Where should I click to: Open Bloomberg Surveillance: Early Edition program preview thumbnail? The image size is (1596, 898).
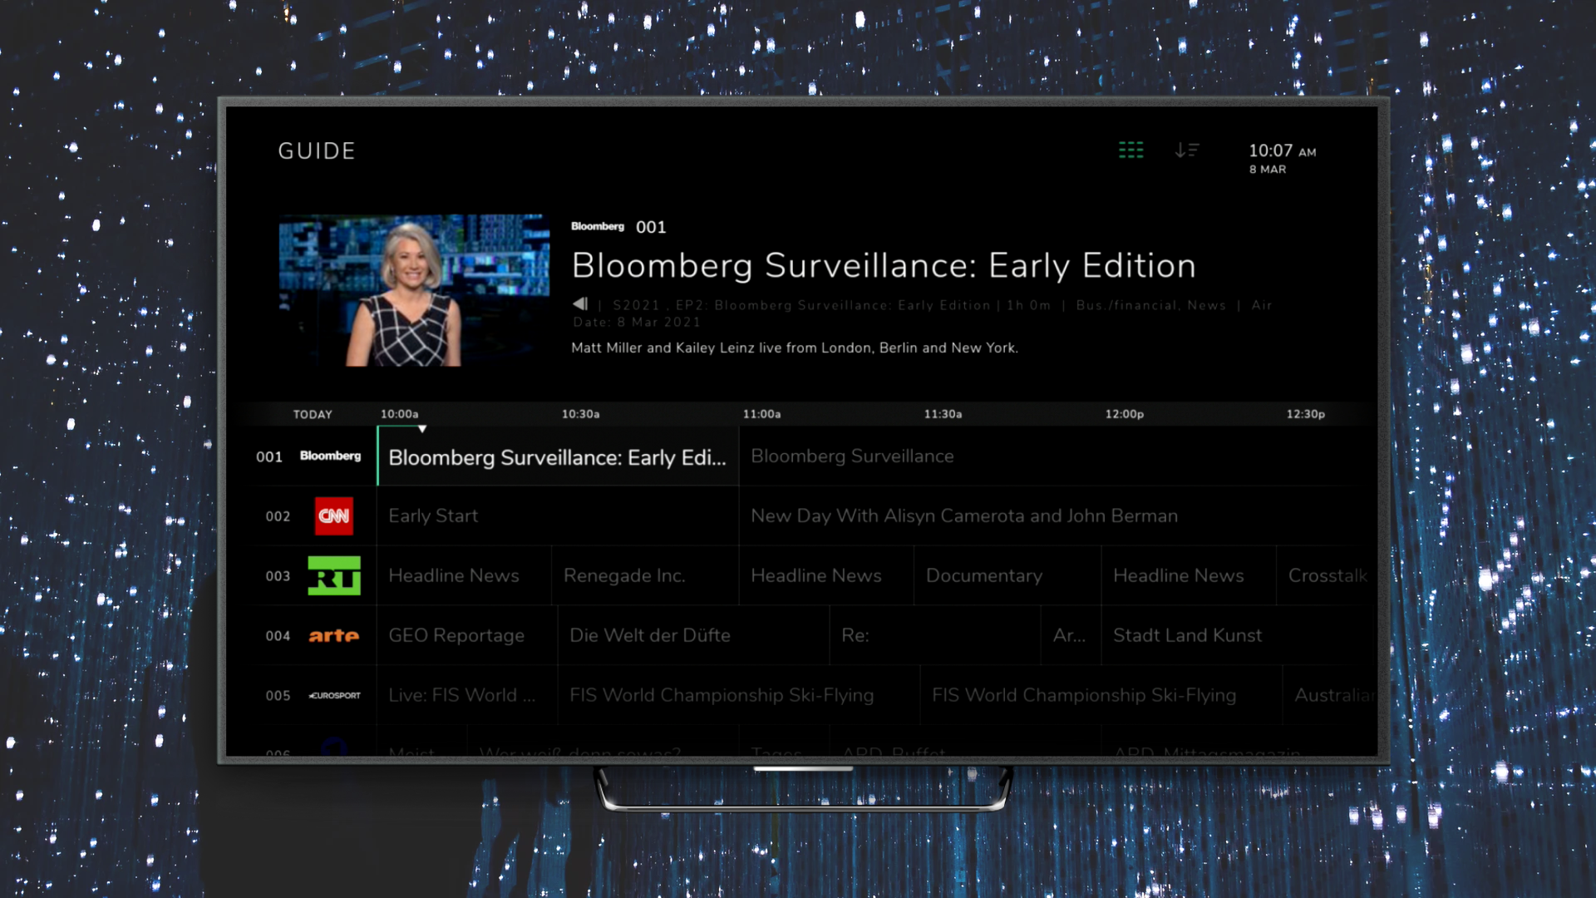pos(414,290)
